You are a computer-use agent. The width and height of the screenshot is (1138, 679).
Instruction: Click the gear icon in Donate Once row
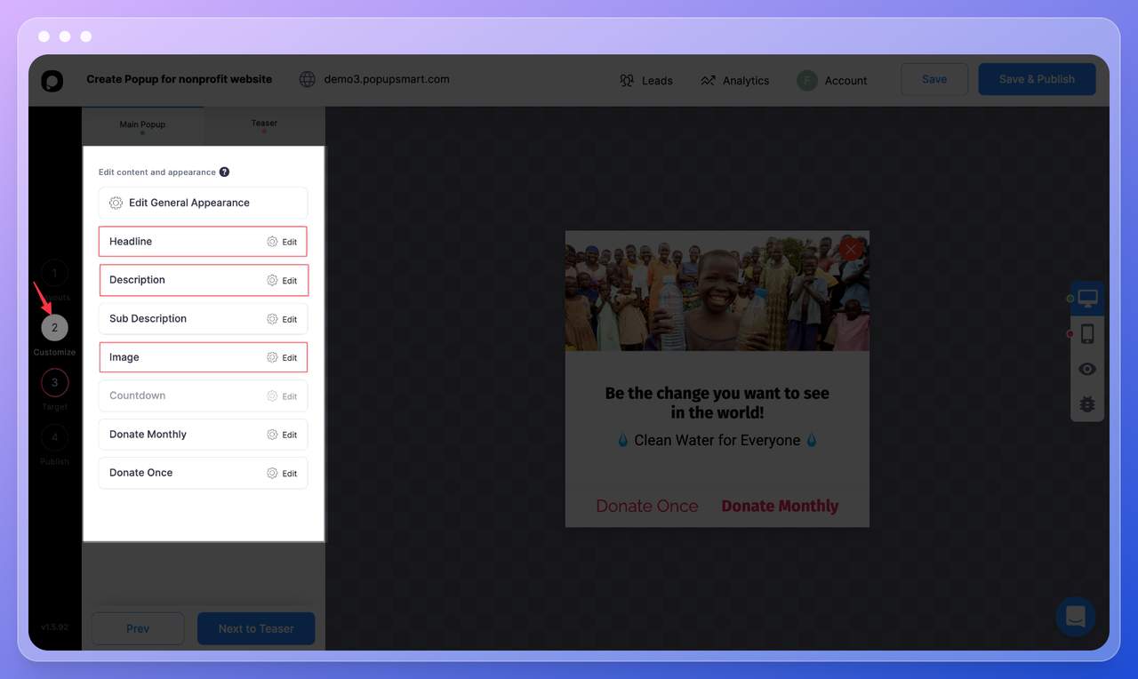(272, 473)
